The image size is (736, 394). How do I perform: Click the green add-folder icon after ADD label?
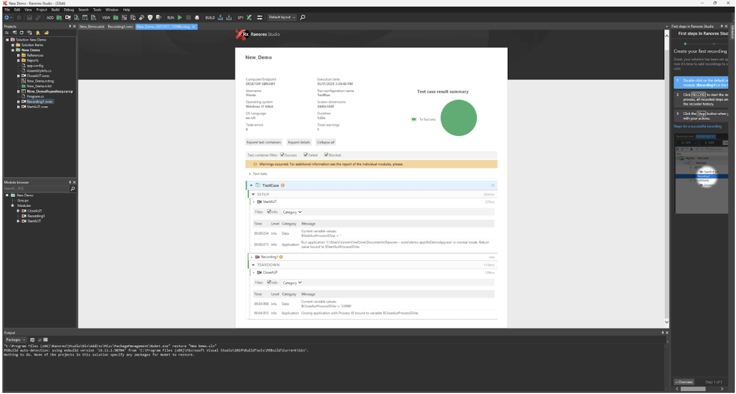pos(59,18)
